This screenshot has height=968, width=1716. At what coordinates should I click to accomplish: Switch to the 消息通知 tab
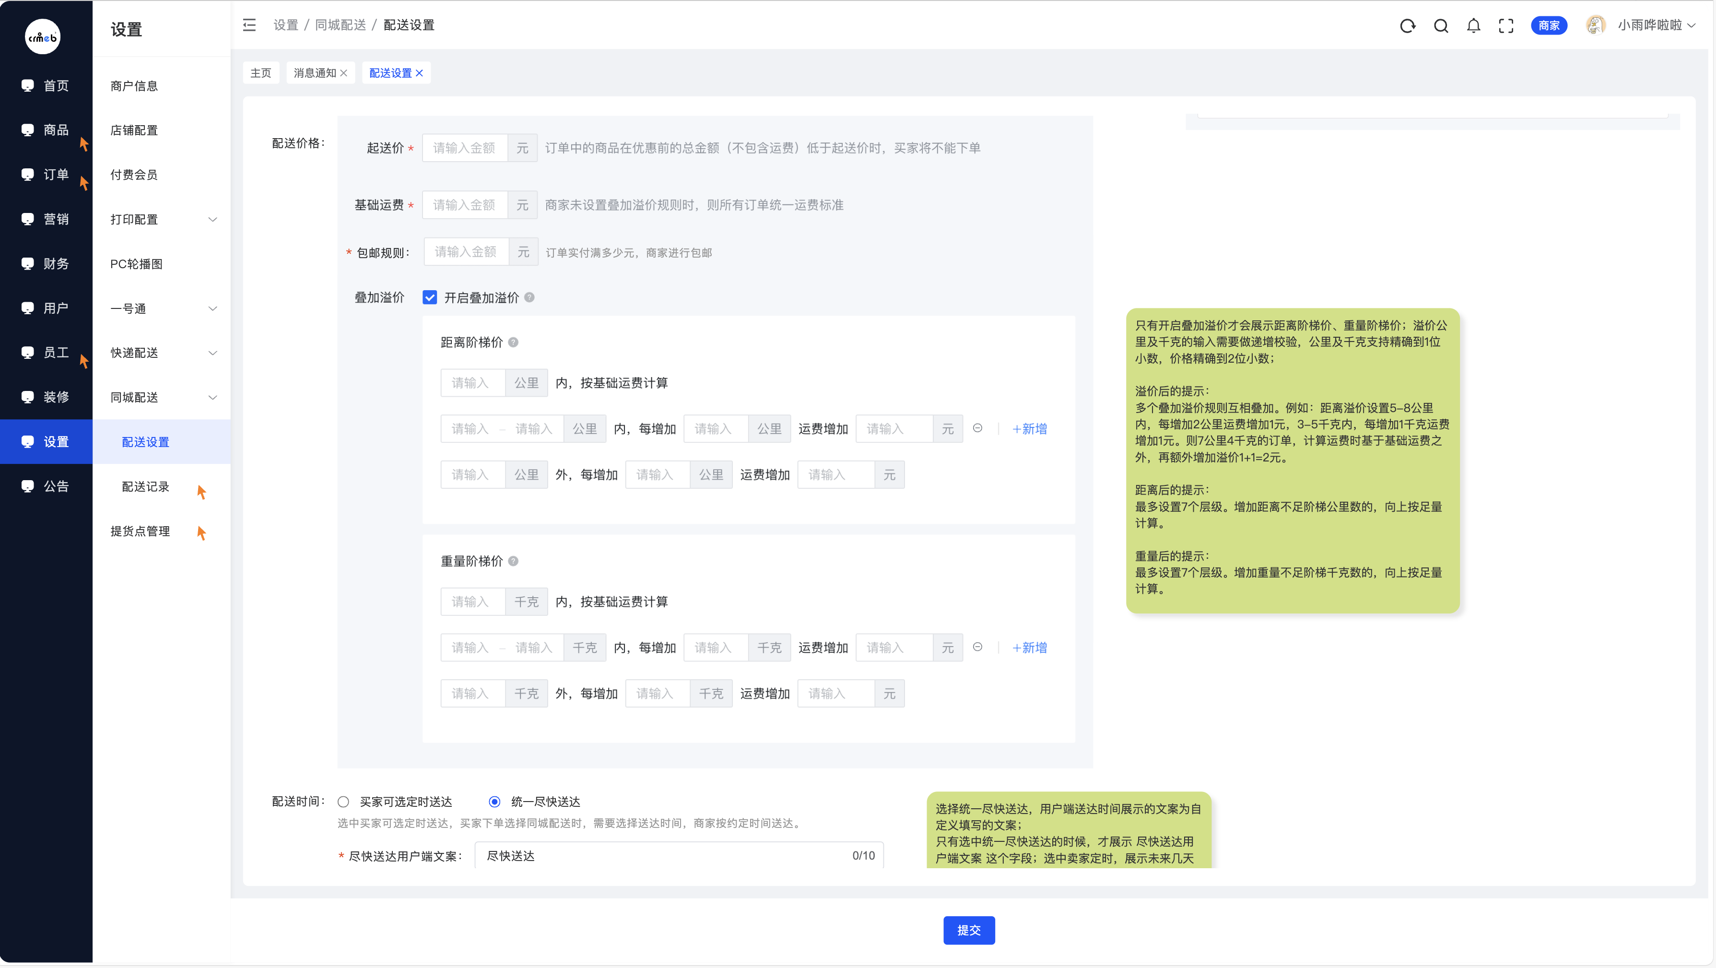[315, 73]
